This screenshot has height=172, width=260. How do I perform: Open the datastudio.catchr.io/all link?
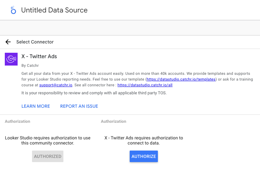tap(145, 85)
